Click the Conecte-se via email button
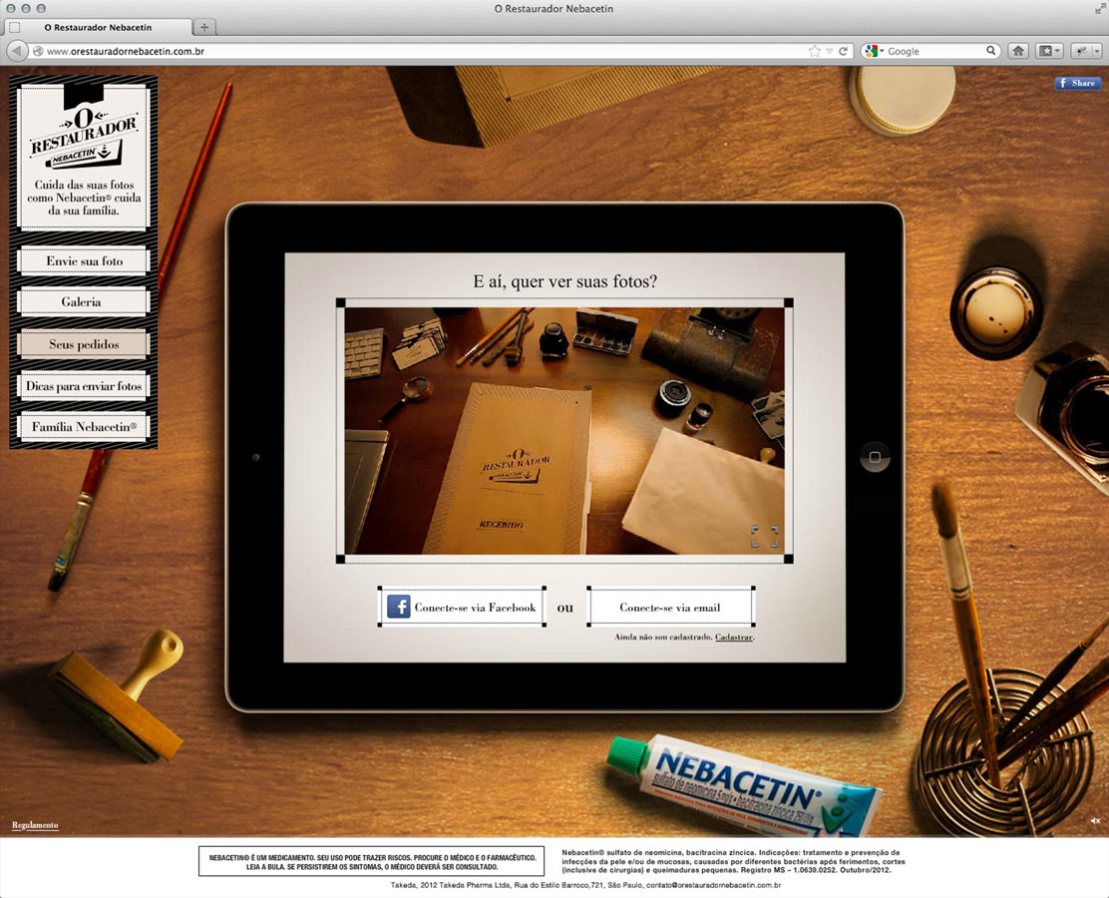Screen dimensions: 1109x898 [670, 608]
